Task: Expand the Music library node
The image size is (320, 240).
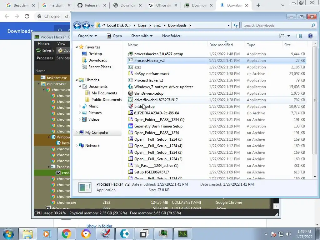Action: (80, 106)
